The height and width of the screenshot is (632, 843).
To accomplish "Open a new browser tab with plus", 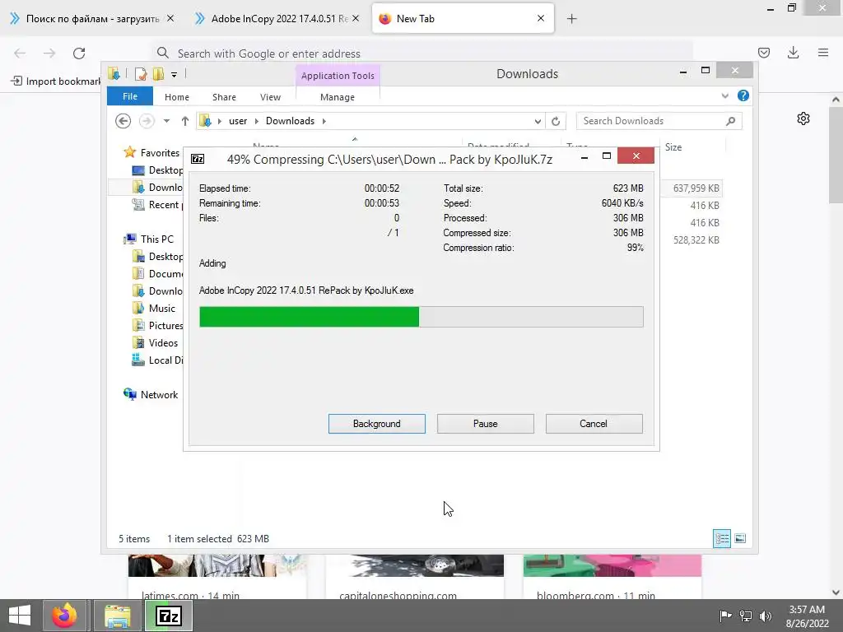I will click(x=571, y=19).
